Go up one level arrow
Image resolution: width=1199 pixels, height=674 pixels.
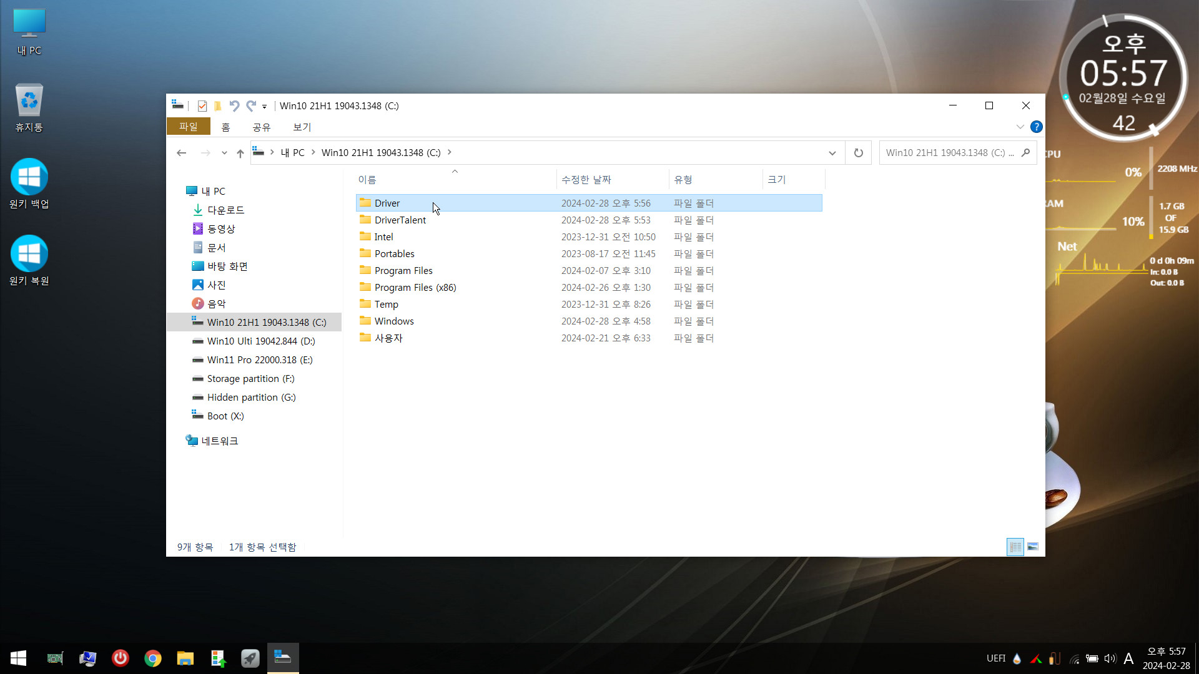(x=240, y=153)
